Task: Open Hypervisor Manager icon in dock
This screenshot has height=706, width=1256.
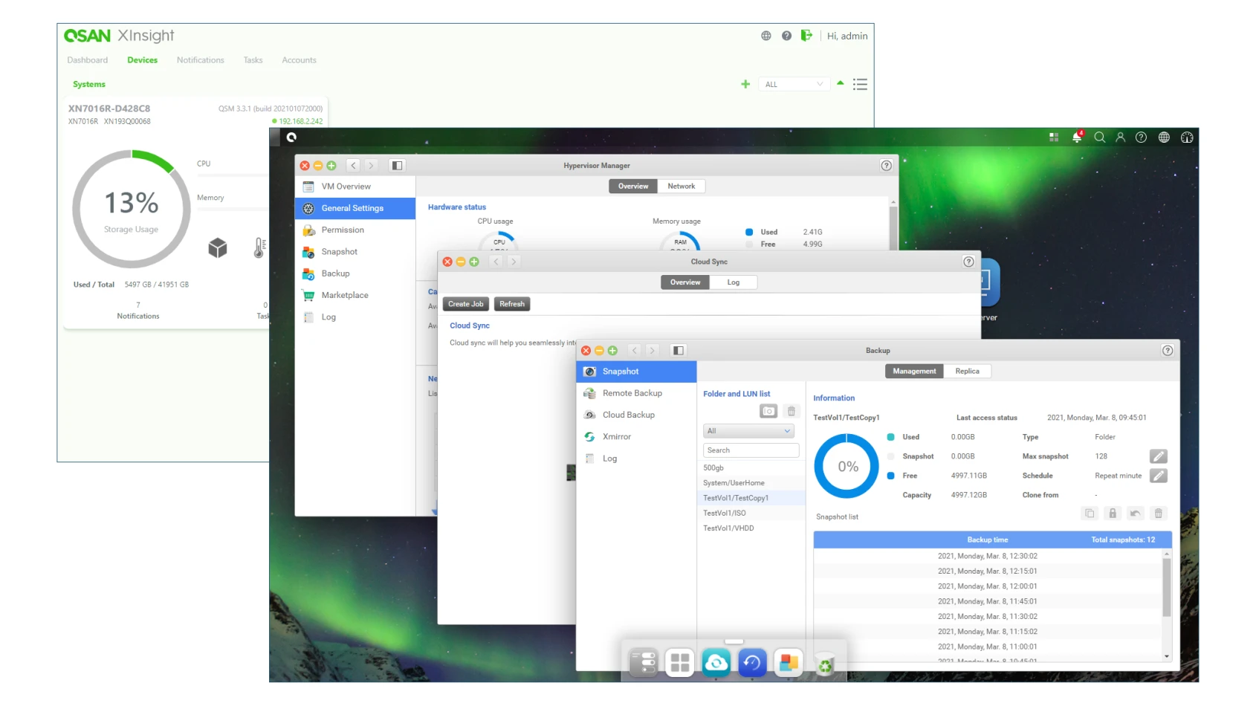Action: 789,662
